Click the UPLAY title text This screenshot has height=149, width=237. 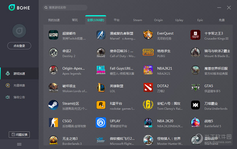tap(115, 121)
